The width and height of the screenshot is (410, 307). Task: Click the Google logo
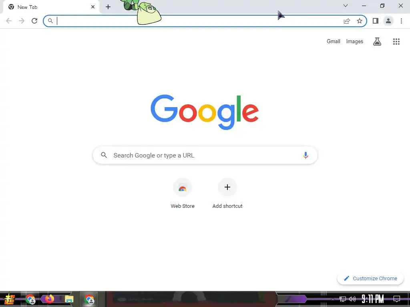205,112
